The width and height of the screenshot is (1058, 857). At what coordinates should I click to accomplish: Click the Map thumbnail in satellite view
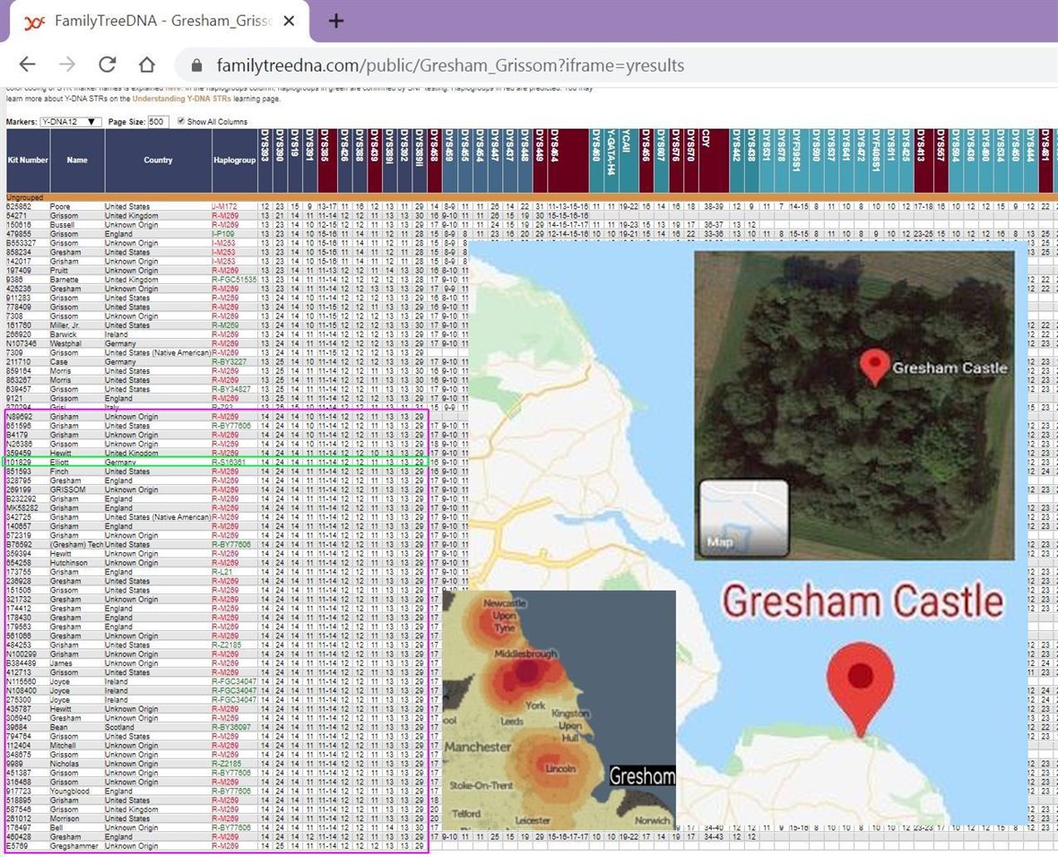pyautogui.click(x=743, y=516)
